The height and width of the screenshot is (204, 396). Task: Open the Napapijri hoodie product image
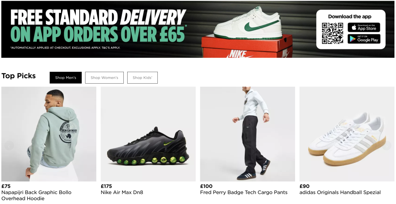pos(49,134)
